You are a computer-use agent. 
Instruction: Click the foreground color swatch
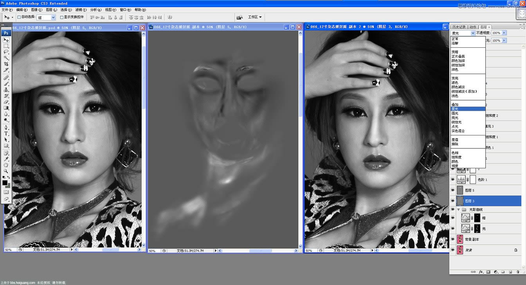click(x=5, y=182)
